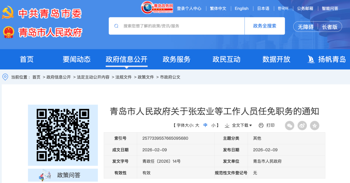Viewport: 350px width, 183px height.
Task: Switch to 日本语 version
Action: pyautogui.click(x=263, y=8)
